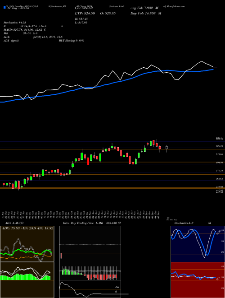The image size is (225, 298).
Task: Click the 'BUY Slowing @ 19%' ADX signal
Action: (72, 41)
